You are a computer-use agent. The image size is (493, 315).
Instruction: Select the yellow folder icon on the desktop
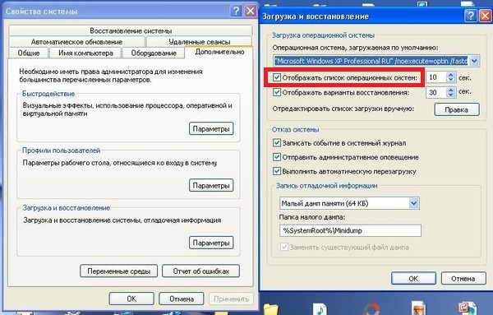click(271, 309)
